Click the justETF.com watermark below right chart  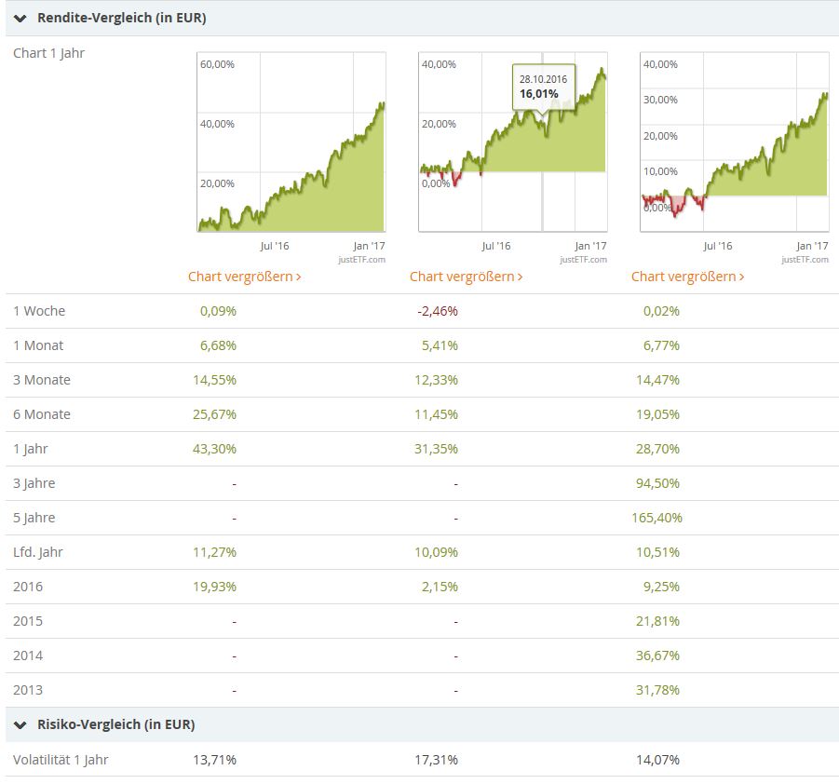[805, 260]
